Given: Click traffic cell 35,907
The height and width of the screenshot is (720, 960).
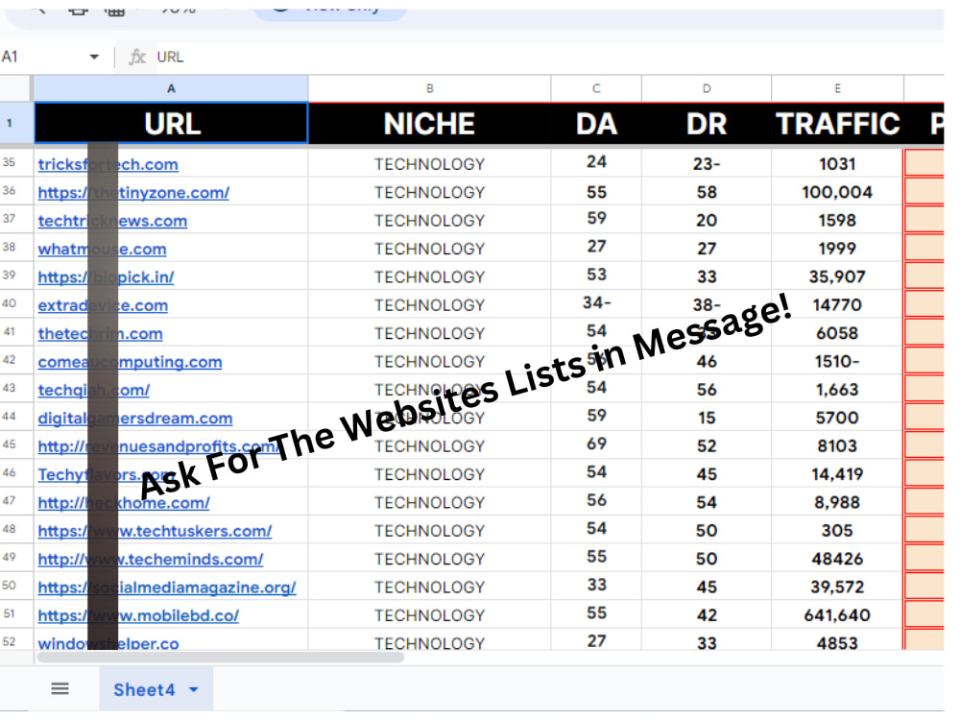Looking at the screenshot, I should click(837, 276).
